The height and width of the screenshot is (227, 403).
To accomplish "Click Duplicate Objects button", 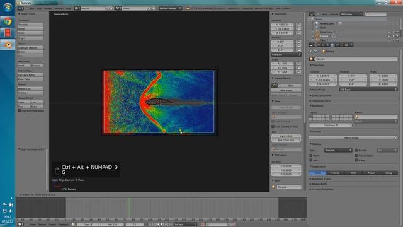I will tap(30, 48).
